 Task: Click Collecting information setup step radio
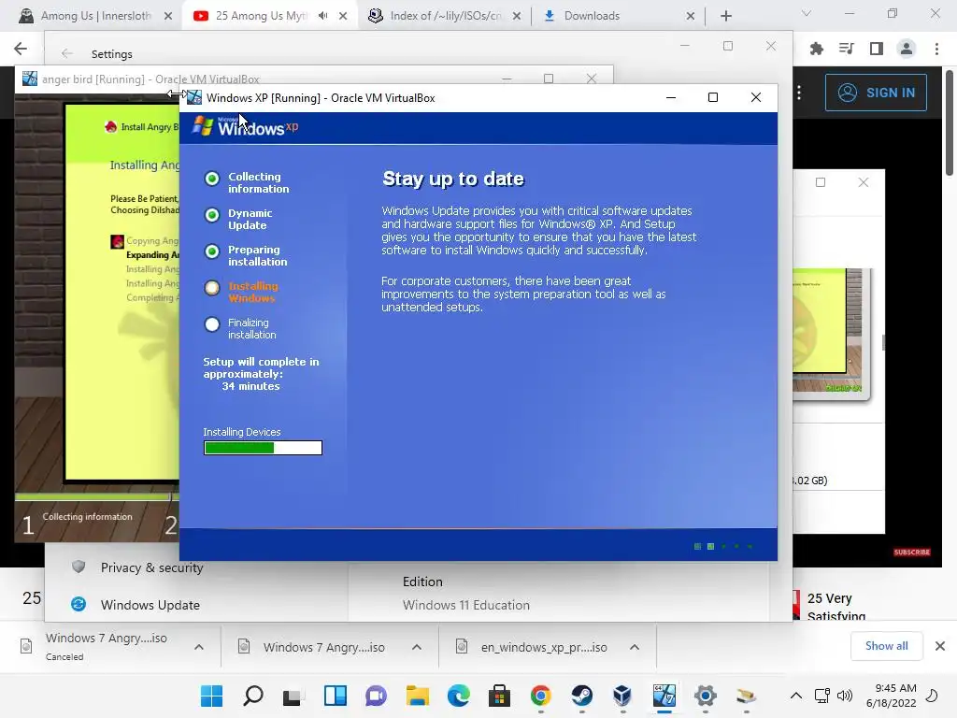click(x=212, y=179)
